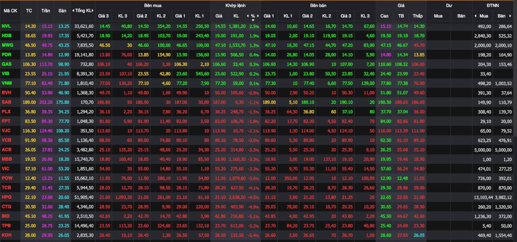Open KDH stock ticker

[x=7, y=236]
